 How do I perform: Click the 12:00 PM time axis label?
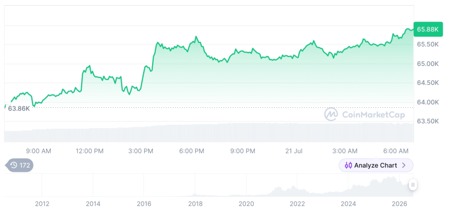(x=90, y=151)
